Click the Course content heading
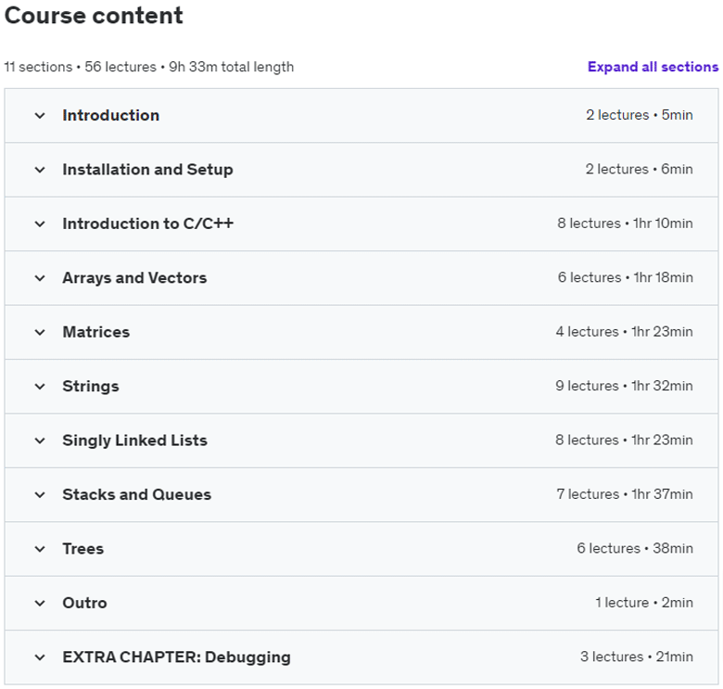Image resolution: width=723 pixels, height=689 pixels. 94,15
